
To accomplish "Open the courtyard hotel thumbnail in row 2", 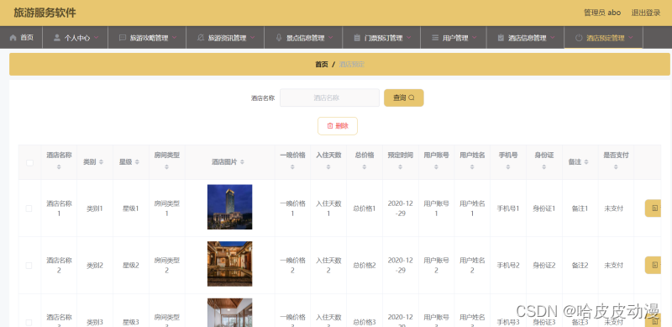I will 229,264.
